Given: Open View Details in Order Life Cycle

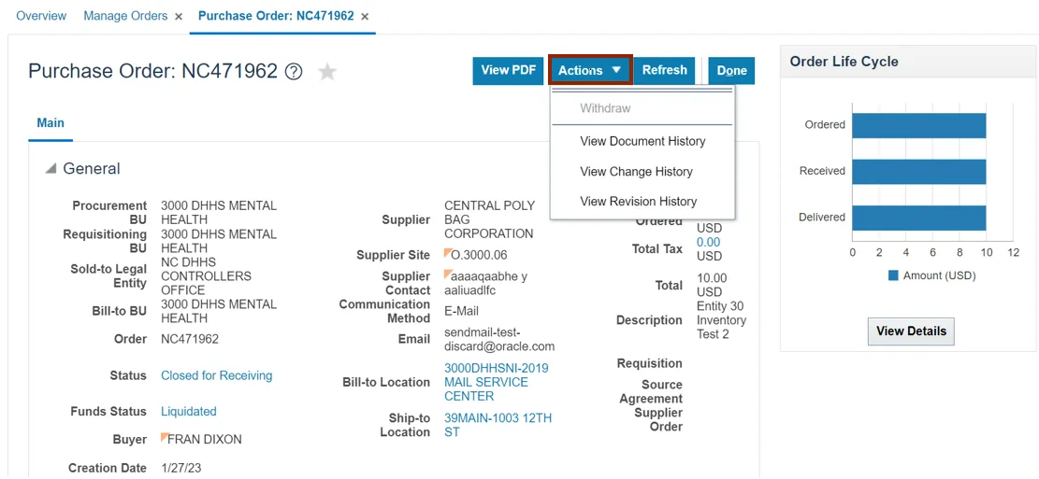Looking at the screenshot, I should (911, 331).
